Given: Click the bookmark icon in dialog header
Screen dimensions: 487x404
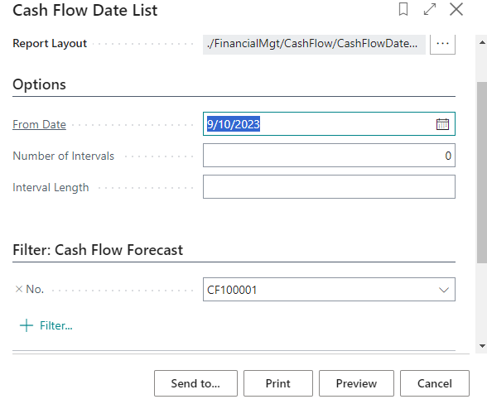Looking at the screenshot, I should (x=403, y=9).
